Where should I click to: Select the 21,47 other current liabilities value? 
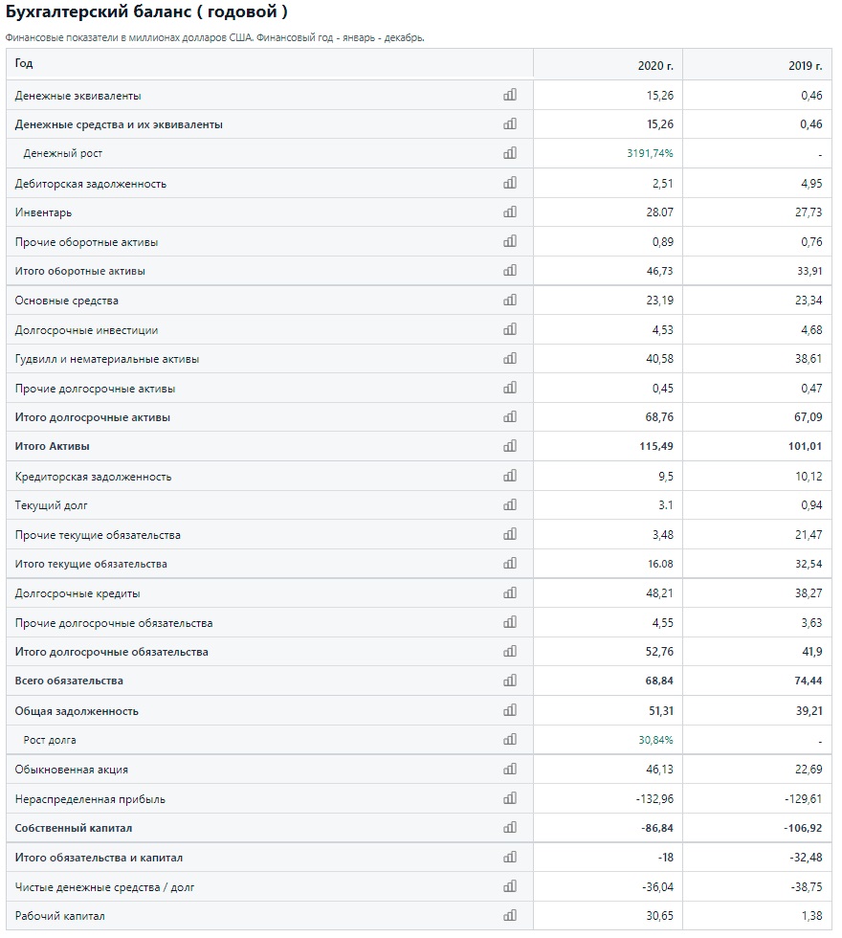(809, 535)
